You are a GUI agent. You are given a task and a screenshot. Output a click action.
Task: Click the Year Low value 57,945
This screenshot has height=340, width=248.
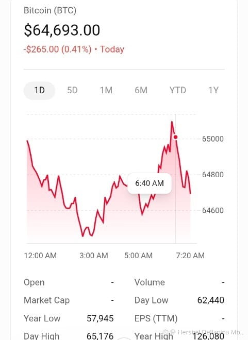(100, 318)
